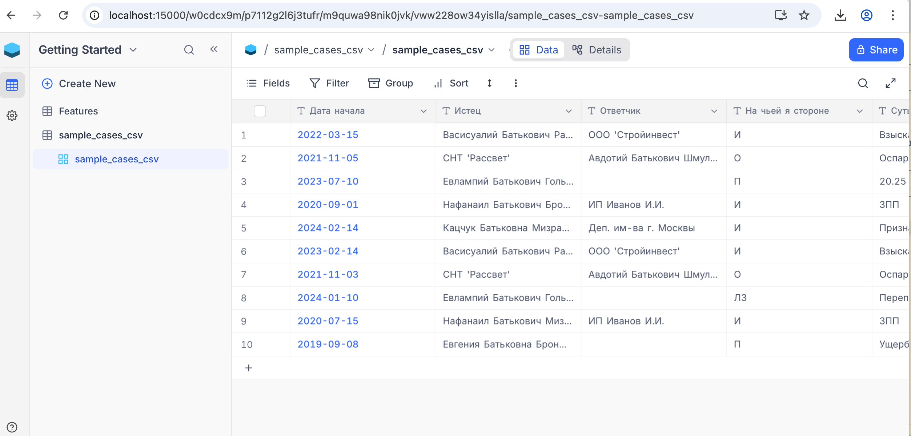Open the toolbar more options menu
Viewport: 911px width, 436px height.
[x=515, y=83]
